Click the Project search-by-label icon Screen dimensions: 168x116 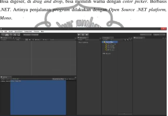point(128,40)
